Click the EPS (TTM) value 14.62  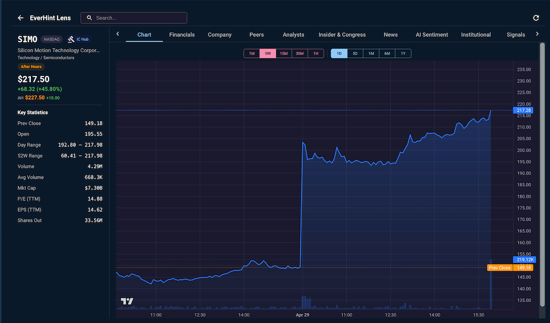(95, 210)
